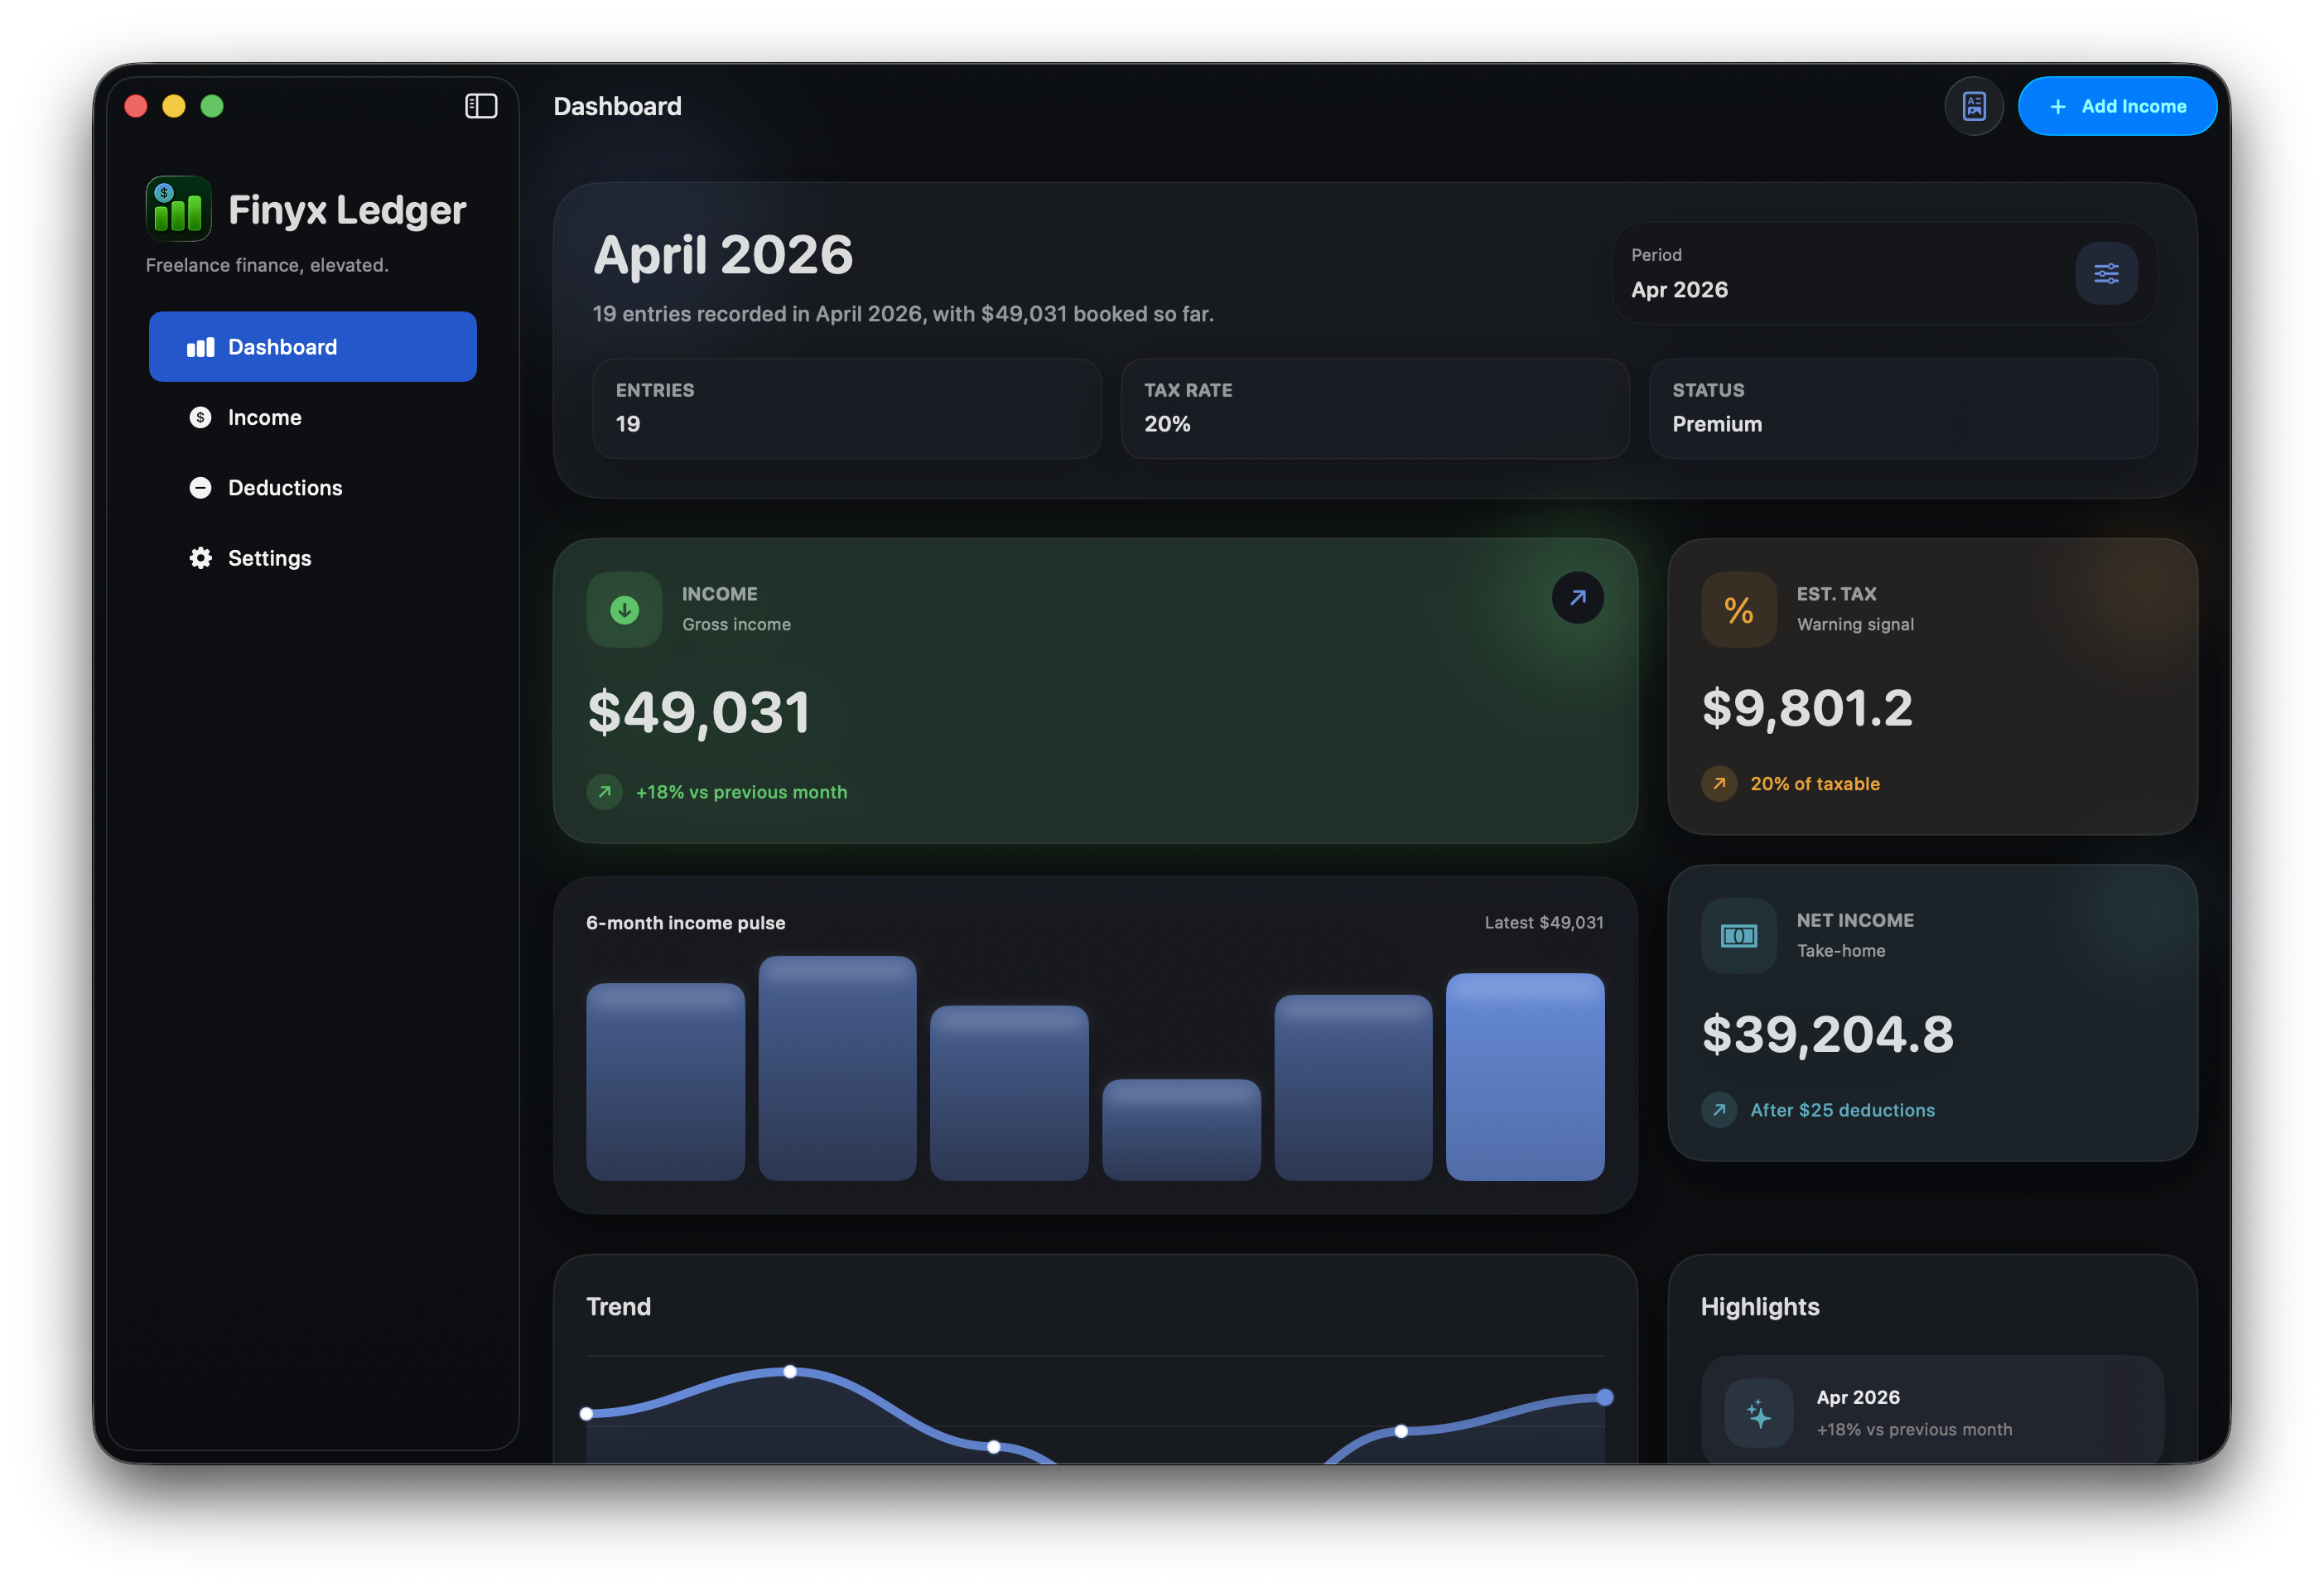Screen dimensions: 2324x1587
Task: Click the Net Income banknote icon
Action: point(1738,936)
